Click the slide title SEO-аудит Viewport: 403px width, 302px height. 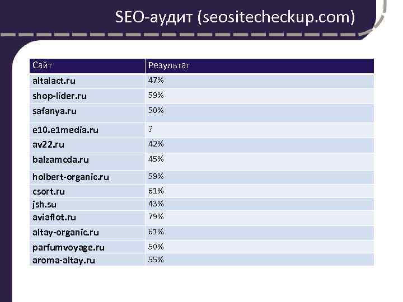[235, 17]
